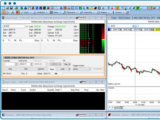Screen dimensions: 160x120
Task: Select the line chart style icon
Action: [x=142, y=8]
